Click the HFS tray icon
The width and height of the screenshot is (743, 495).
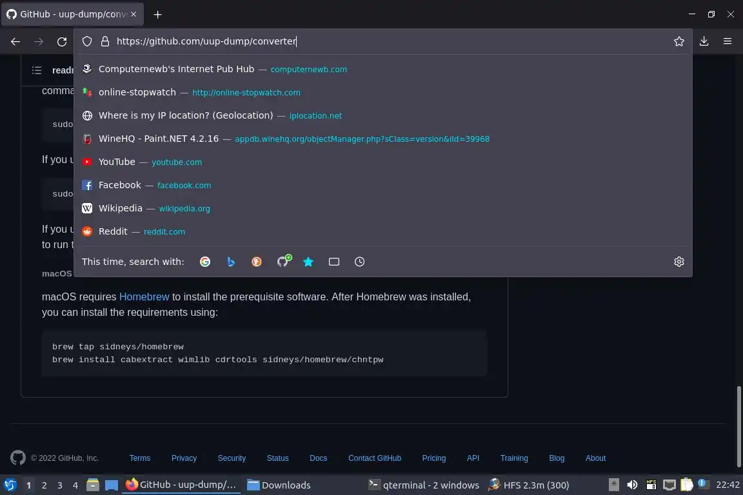651,485
